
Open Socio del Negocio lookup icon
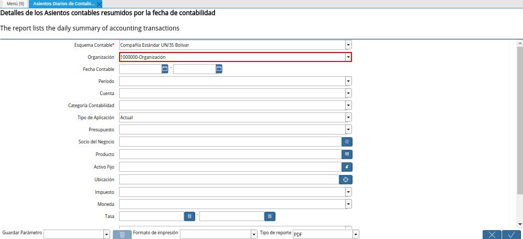(x=347, y=142)
